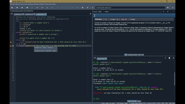Image resolution: width=185 pixels, height=104 pixels.
Task: Interrupt kernel with console stop icon
Action: point(165,58)
